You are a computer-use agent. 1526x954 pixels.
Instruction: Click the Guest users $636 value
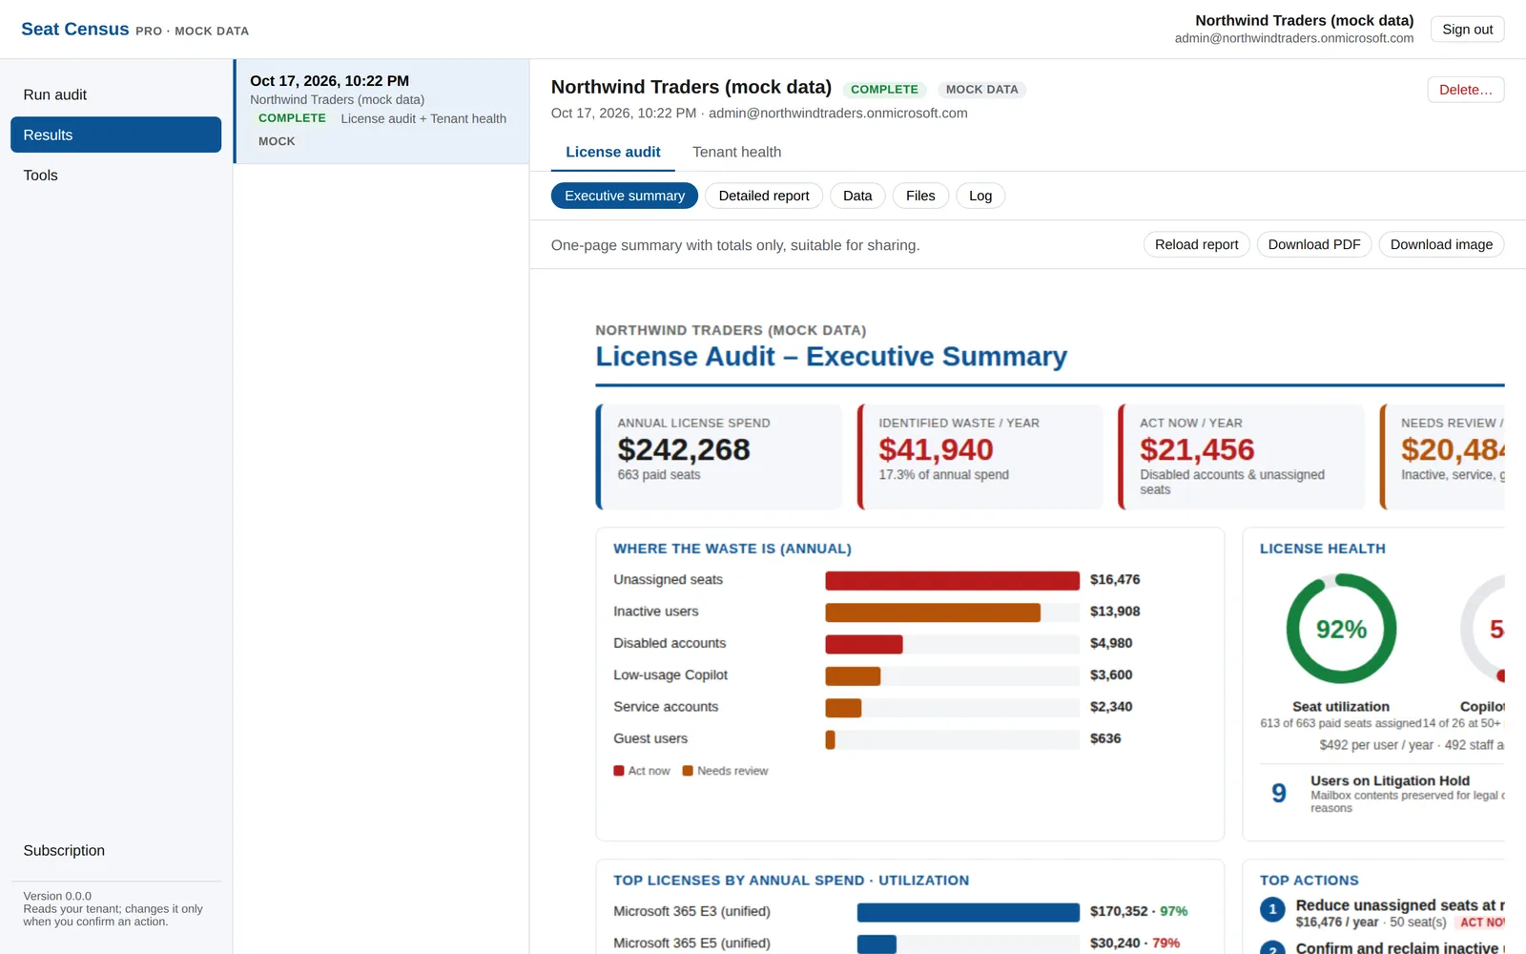[x=1105, y=738]
